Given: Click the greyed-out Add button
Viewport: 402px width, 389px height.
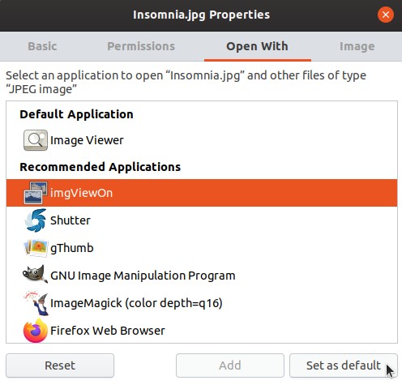Looking at the screenshot, I should (230, 365).
